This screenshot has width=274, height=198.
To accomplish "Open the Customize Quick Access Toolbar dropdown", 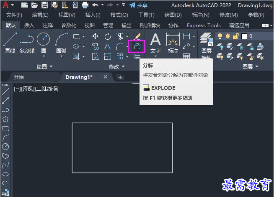I will (124, 5).
